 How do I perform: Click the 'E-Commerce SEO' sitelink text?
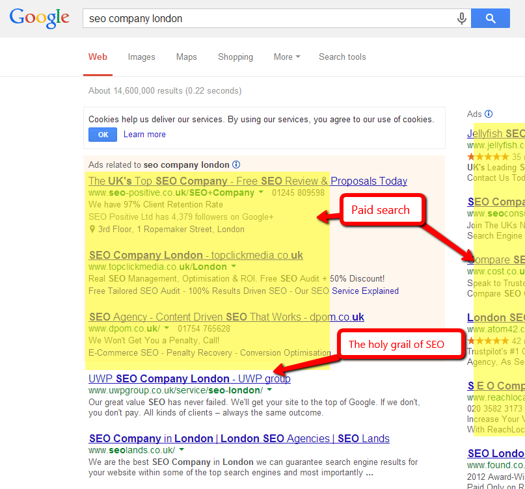[124, 353]
